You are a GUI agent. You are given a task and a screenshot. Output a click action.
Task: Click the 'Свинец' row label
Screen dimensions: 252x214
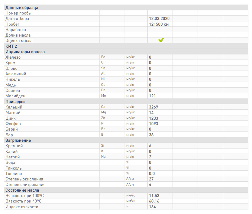pyautogui.click(x=13, y=90)
